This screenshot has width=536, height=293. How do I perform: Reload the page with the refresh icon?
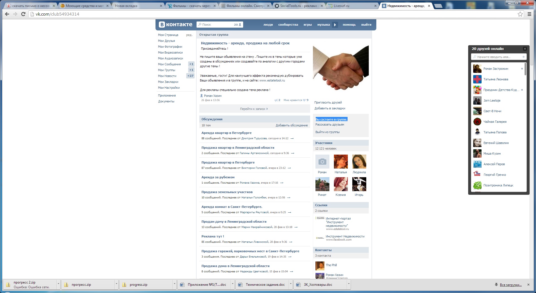point(23,14)
